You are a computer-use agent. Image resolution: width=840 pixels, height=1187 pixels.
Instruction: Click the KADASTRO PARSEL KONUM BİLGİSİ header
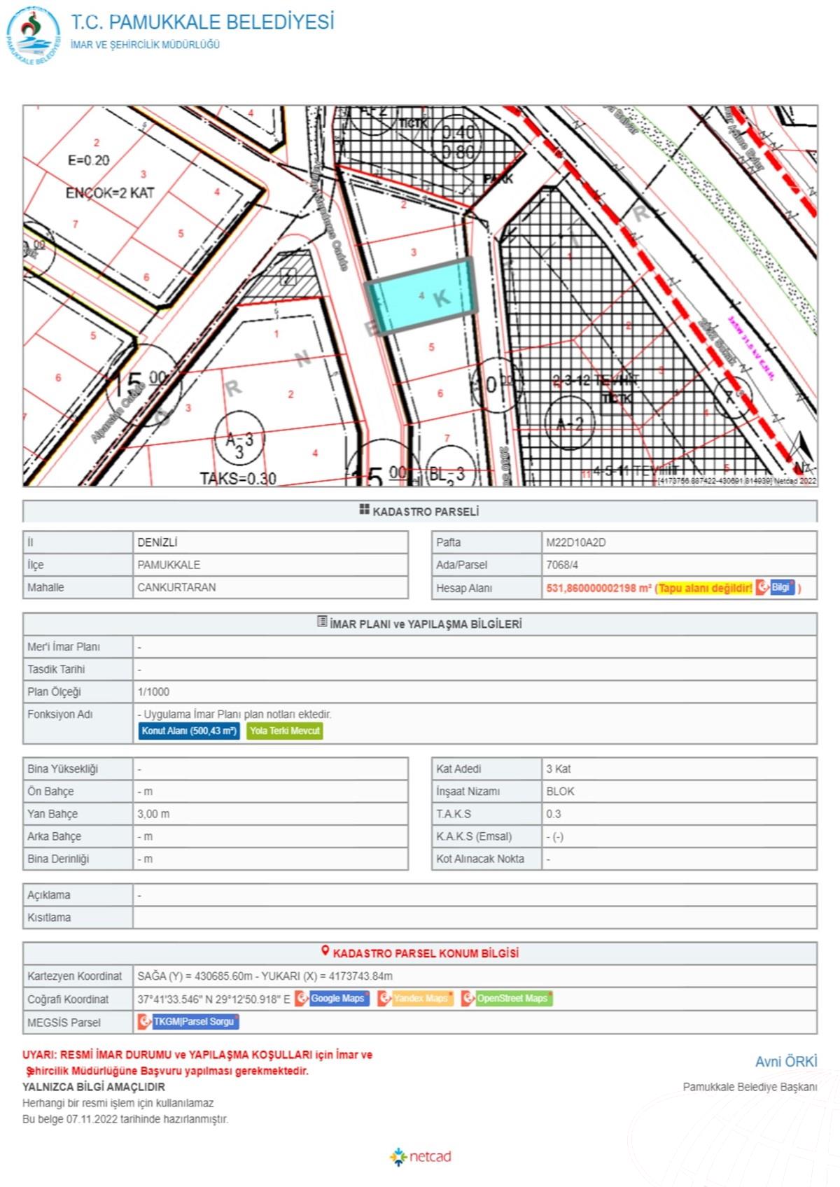point(420,953)
